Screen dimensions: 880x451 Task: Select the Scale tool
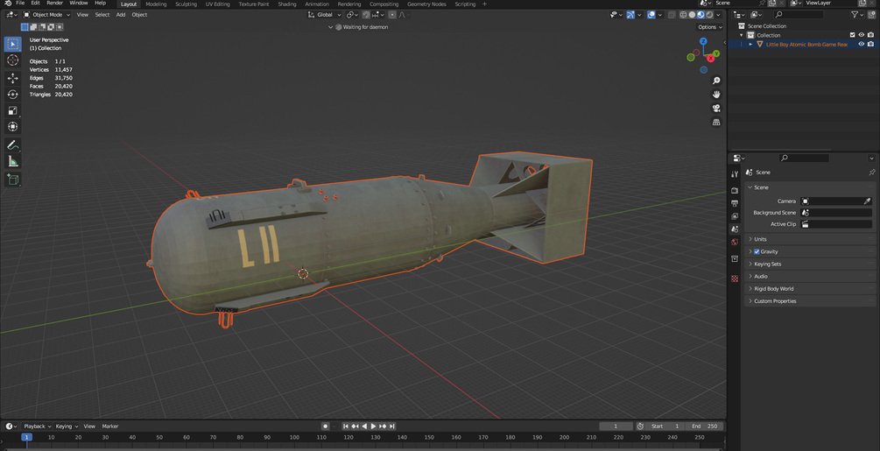(12, 110)
